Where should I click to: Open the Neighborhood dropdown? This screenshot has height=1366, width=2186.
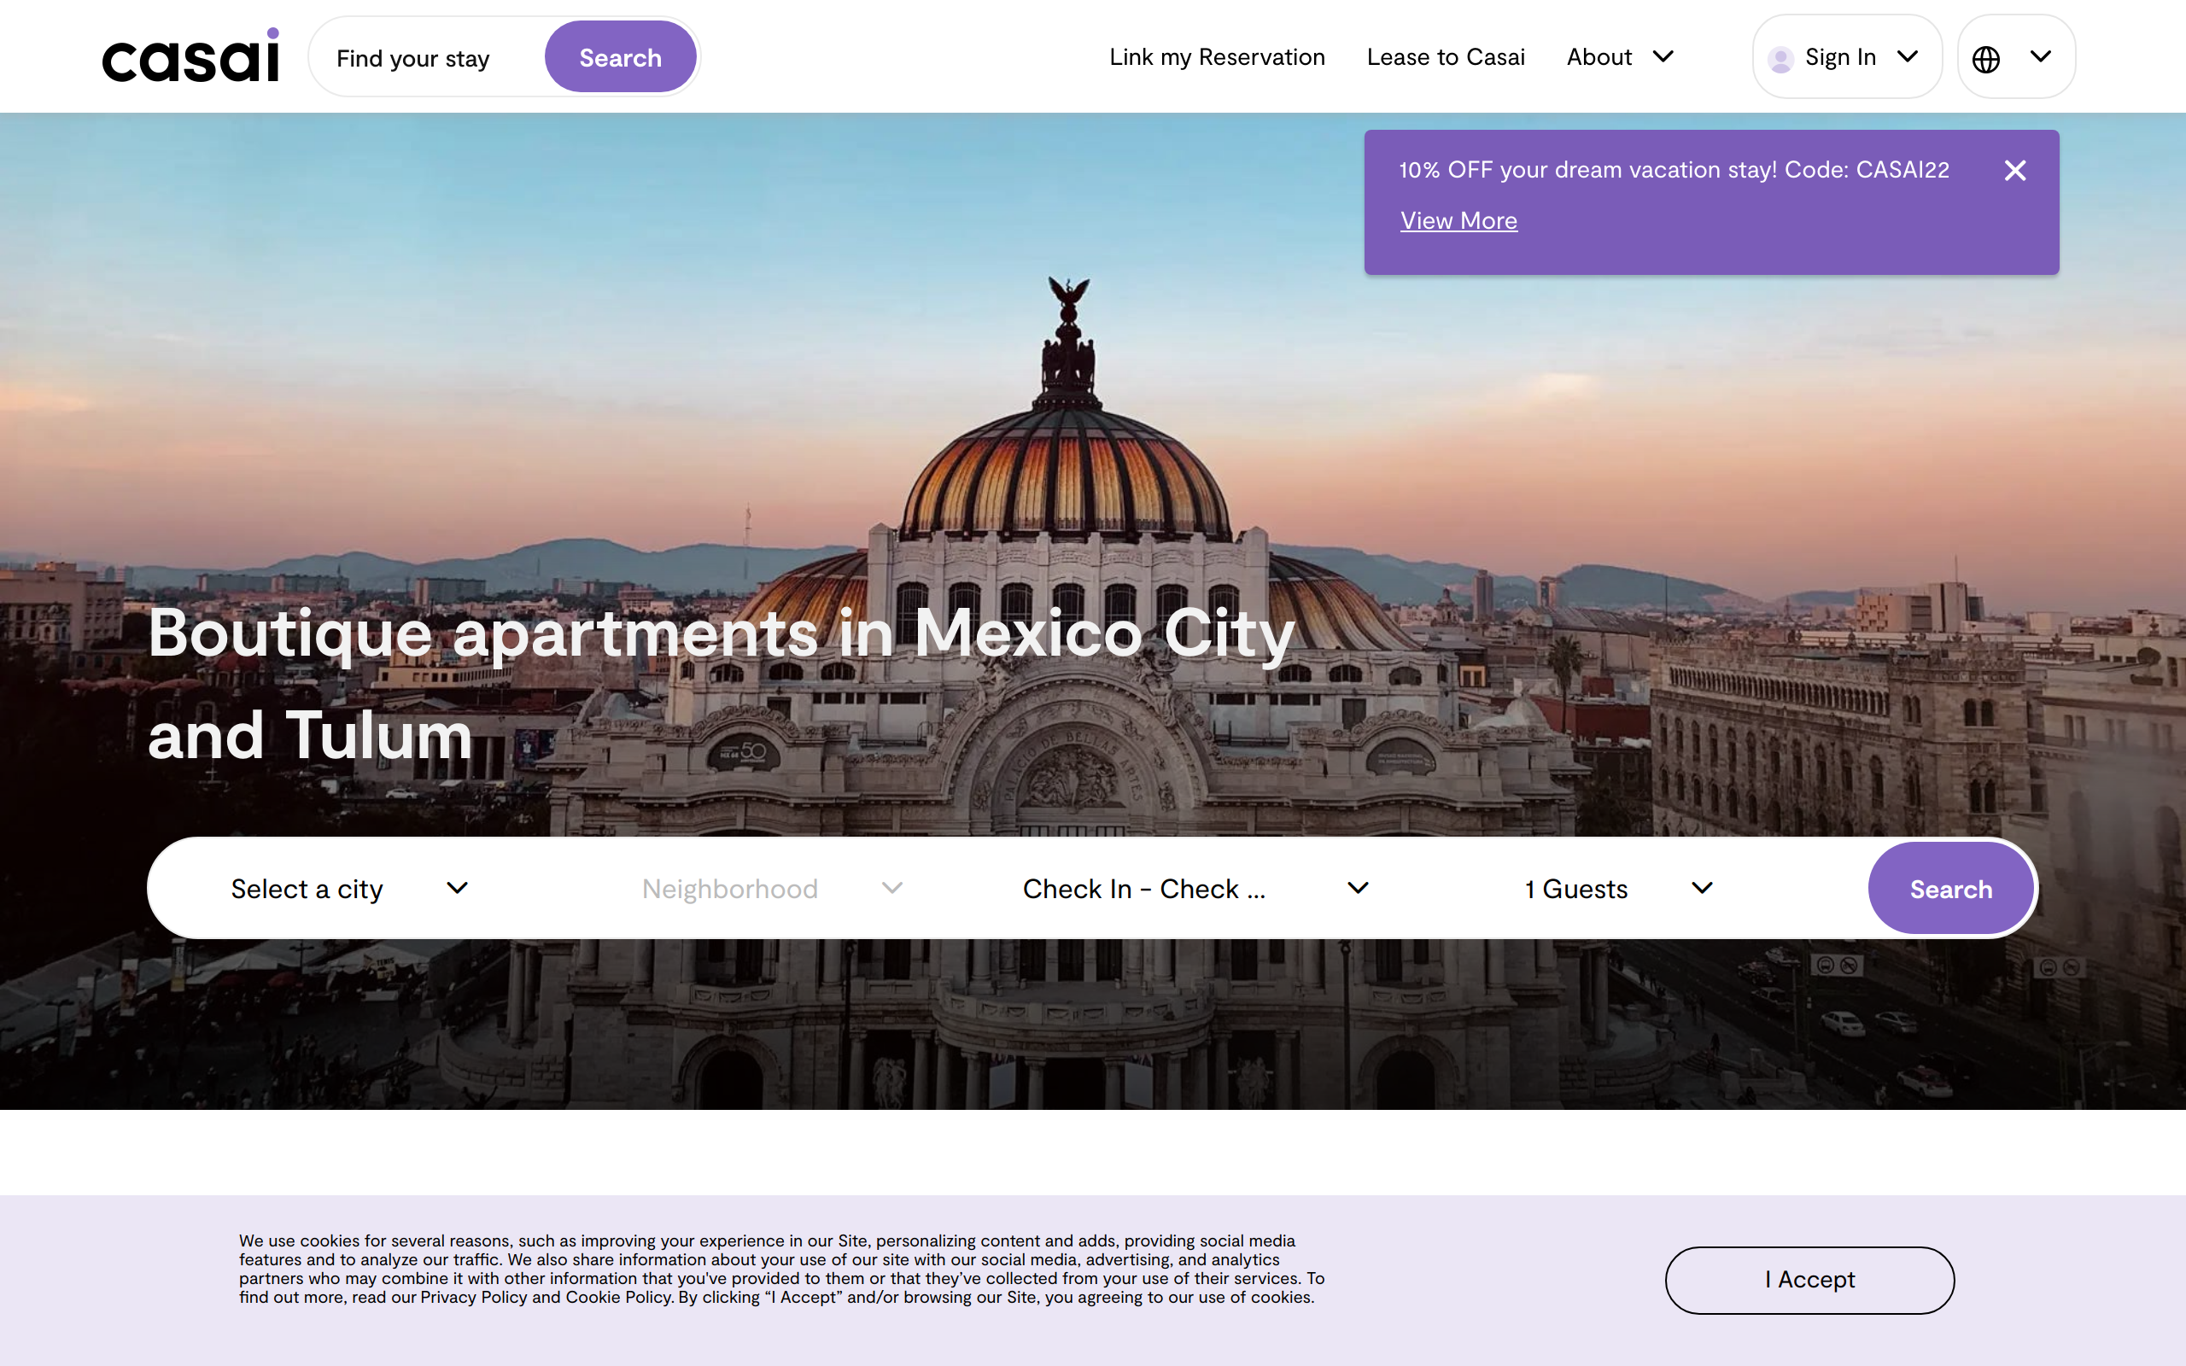[x=772, y=888]
